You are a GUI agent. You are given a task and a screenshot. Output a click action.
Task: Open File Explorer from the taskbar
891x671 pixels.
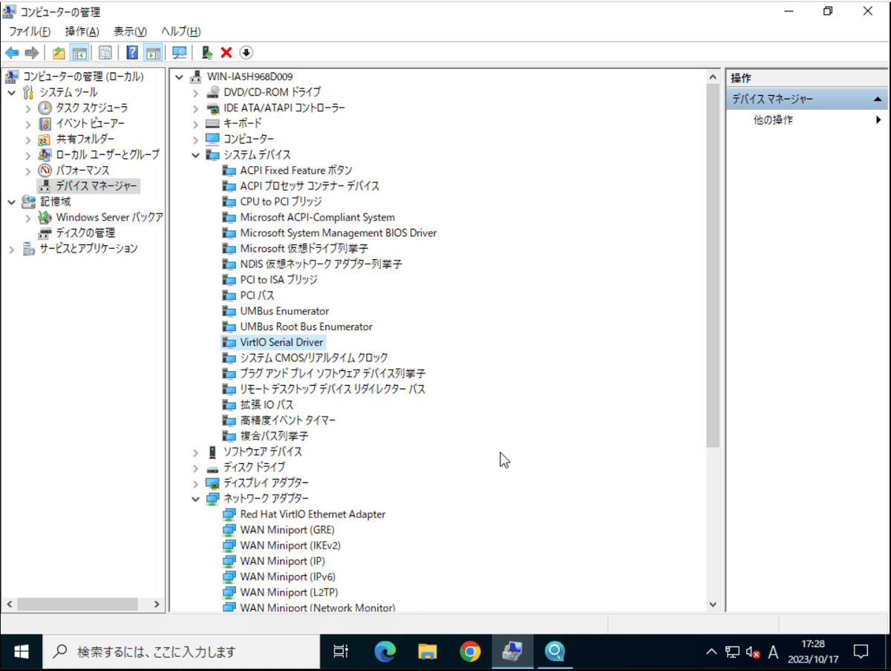click(427, 652)
